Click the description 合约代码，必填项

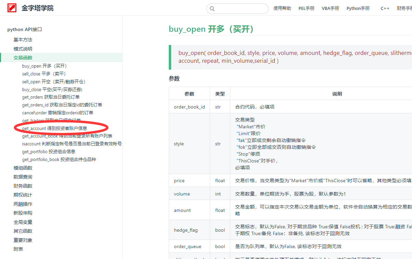coord(255,107)
